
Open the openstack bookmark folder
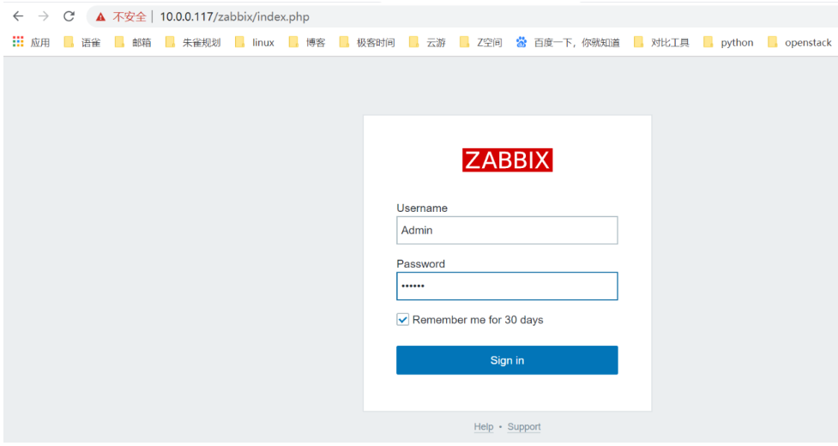click(x=799, y=42)
